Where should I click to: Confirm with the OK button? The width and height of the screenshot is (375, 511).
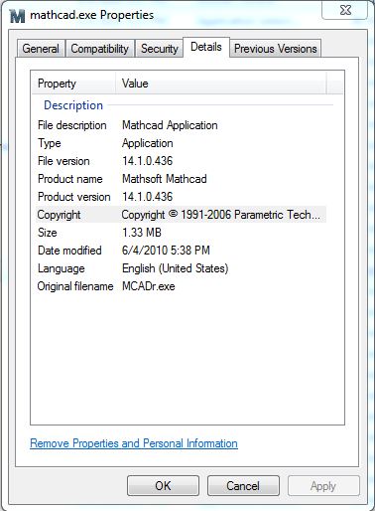click(x=163, y=486)
